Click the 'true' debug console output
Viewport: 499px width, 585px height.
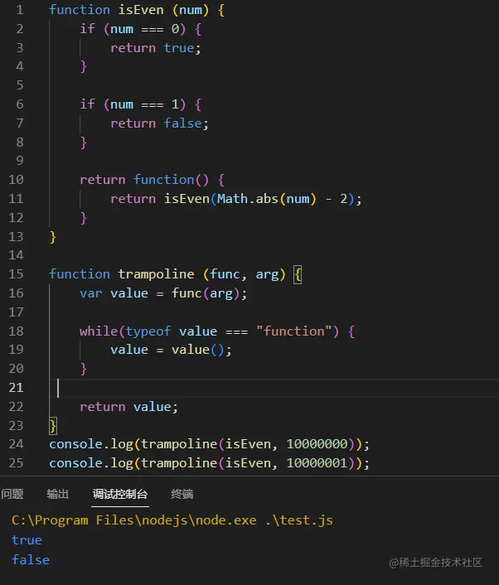27,540
